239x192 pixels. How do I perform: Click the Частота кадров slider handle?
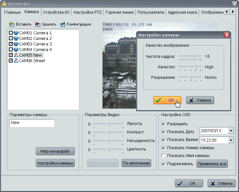point(193,57)
